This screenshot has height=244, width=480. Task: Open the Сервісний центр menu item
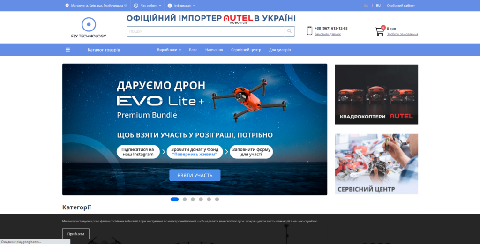coord(246,50)
